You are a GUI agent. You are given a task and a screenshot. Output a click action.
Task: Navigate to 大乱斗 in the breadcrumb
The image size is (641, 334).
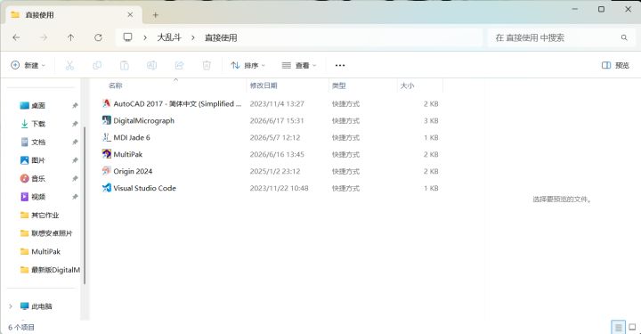169,37
